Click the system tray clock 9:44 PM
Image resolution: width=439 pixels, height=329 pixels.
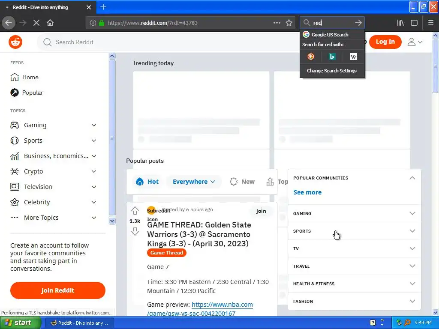click(423, 323)
